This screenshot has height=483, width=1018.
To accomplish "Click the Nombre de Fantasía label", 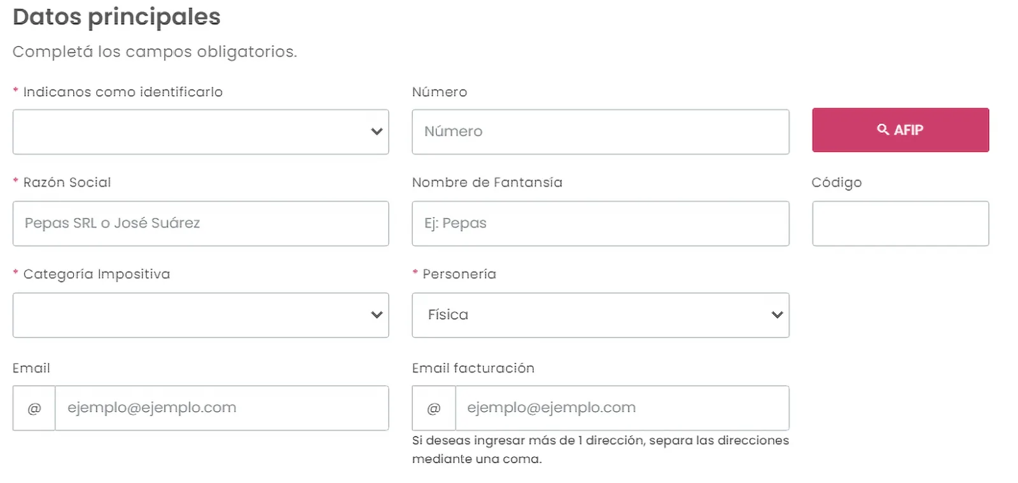I will pyautogui.click(x=487, y=182).
